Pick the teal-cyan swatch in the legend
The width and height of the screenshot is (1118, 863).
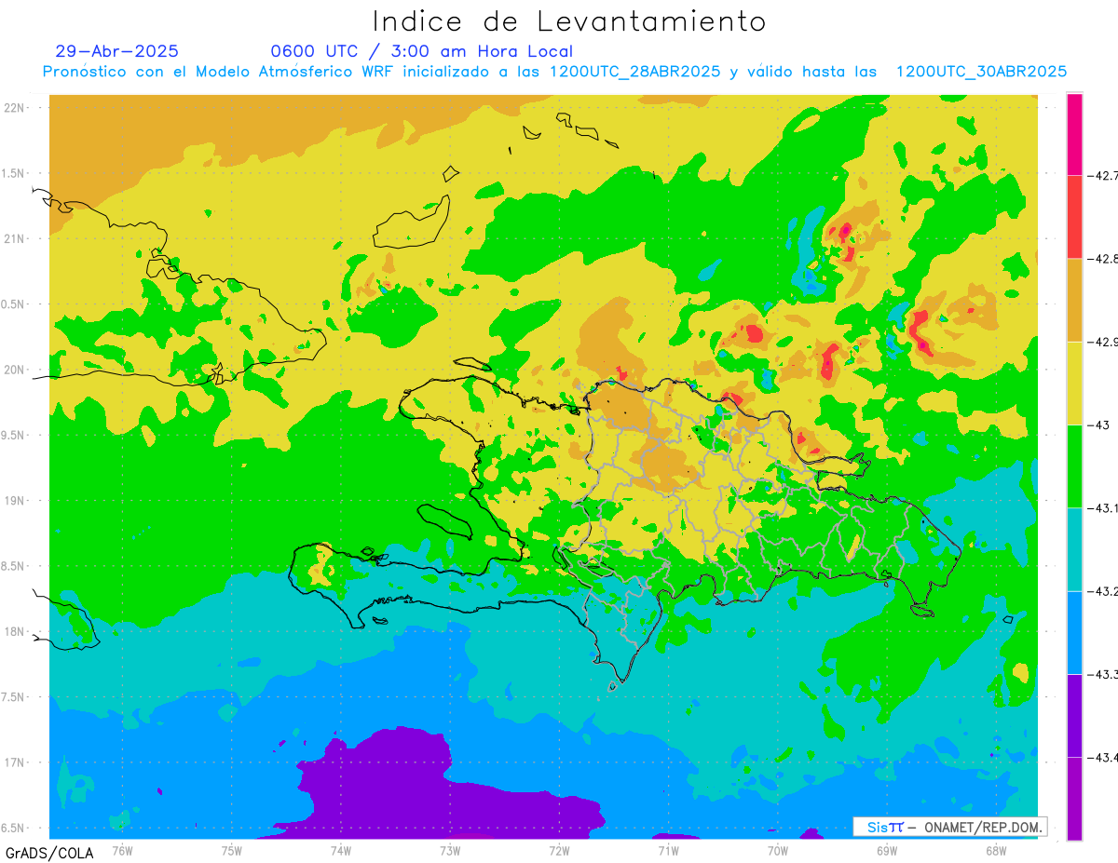[x=1074, y=549]
